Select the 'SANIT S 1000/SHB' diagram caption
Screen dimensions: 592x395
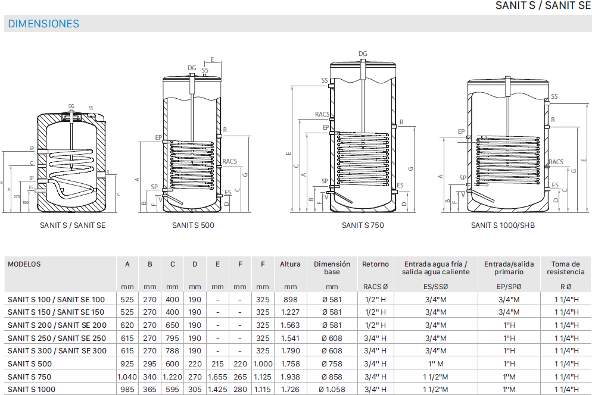tap(503, 225)
